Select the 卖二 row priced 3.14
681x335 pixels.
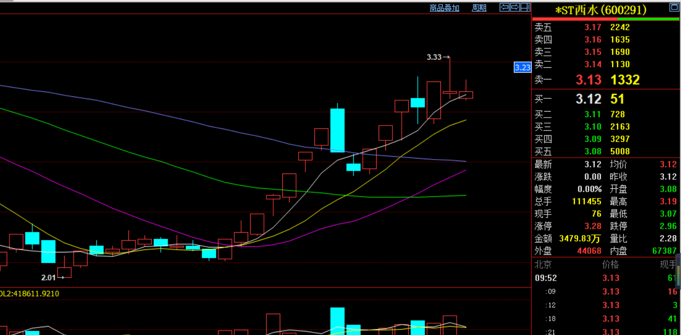(x=606, y=64)
